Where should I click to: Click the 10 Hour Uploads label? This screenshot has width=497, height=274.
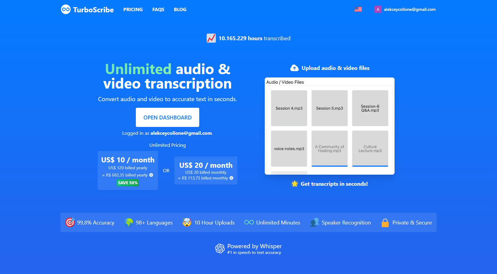pos(215,223)
